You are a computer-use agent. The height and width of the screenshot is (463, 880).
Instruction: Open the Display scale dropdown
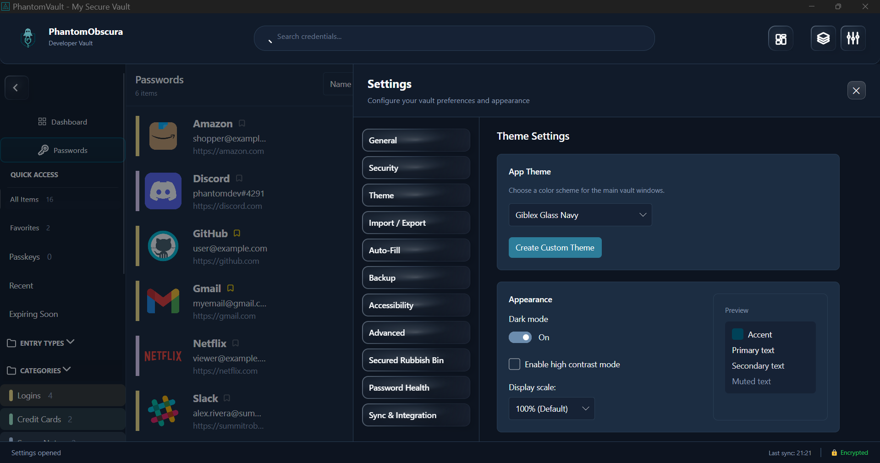coord(551,409)
